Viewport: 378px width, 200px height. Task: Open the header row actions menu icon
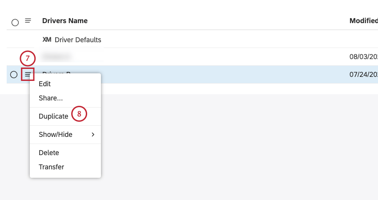28,21
